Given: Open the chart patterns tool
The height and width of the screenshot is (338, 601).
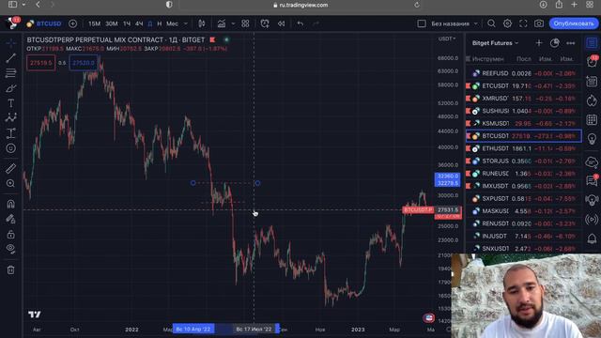Looking at the screenshot, I should click(10, 117).
